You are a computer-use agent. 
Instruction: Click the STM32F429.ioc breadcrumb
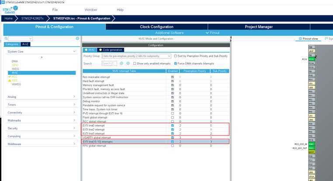tap(82, 18)
